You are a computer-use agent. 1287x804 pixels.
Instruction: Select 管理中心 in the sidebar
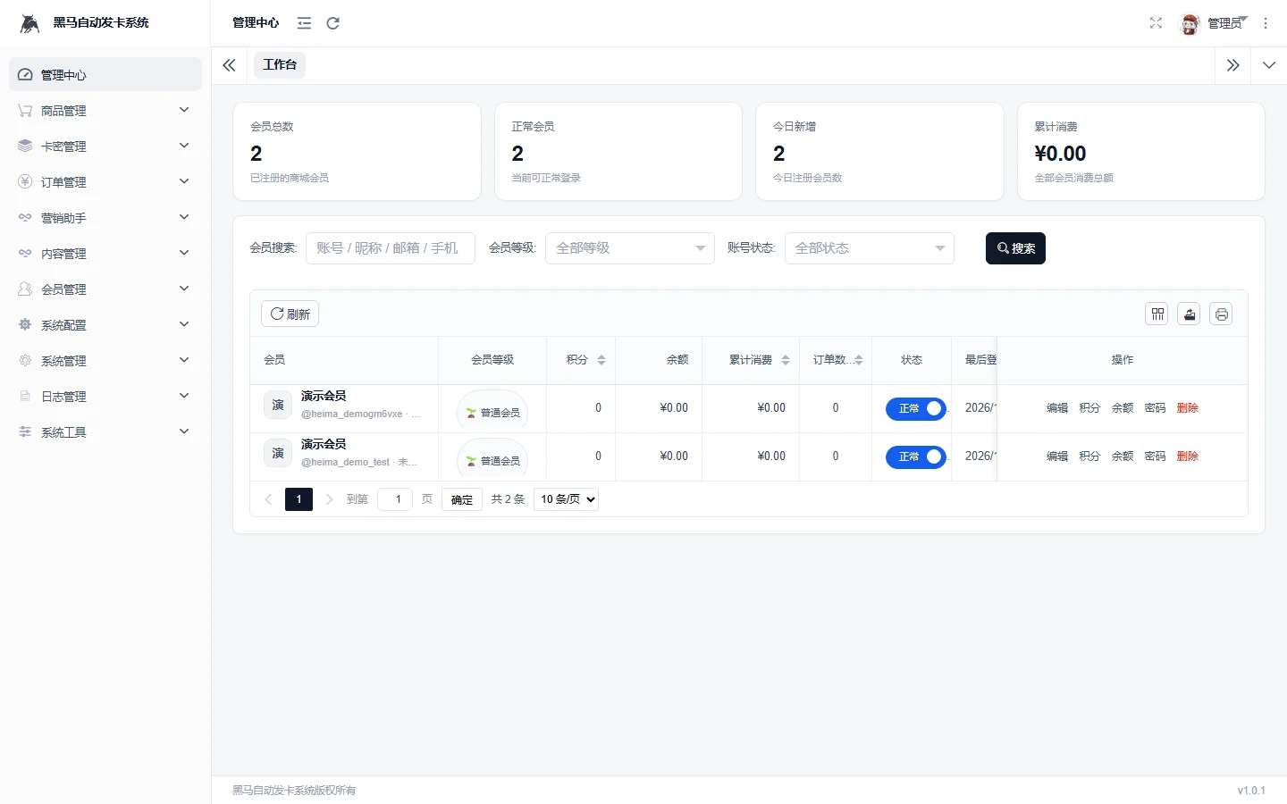click(x=105, y=75)
